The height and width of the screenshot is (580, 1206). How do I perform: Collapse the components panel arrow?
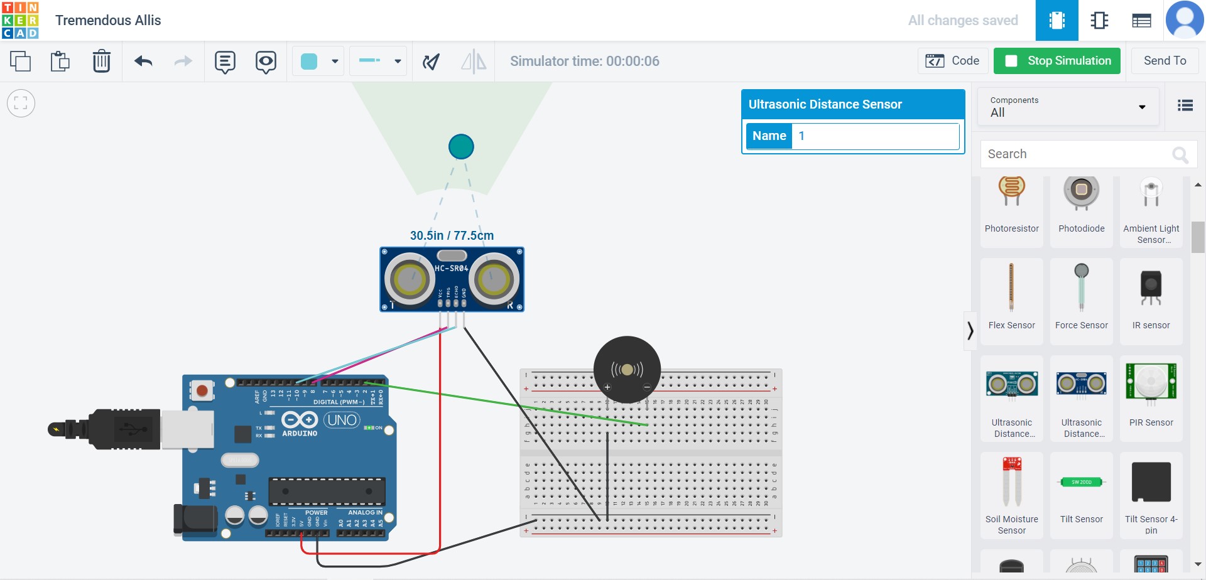(970, 330)
